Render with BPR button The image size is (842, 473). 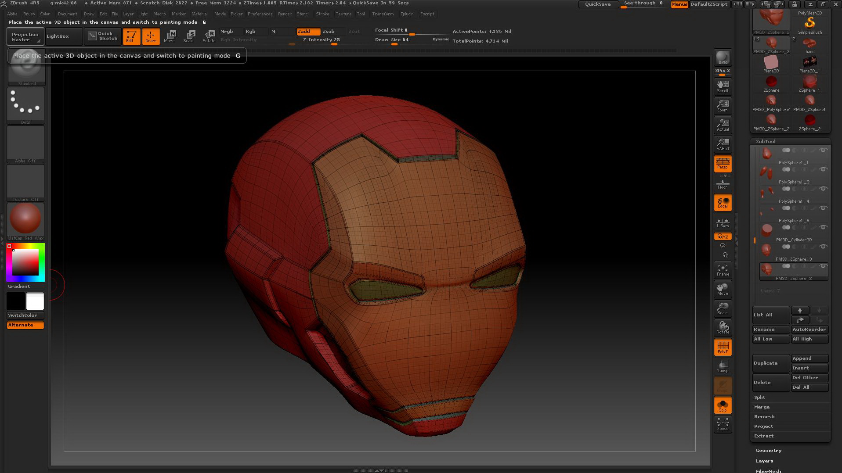[x=723, y=57]
